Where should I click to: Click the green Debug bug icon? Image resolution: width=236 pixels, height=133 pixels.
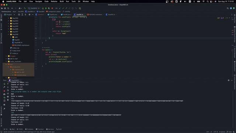[x=46, y=8]
